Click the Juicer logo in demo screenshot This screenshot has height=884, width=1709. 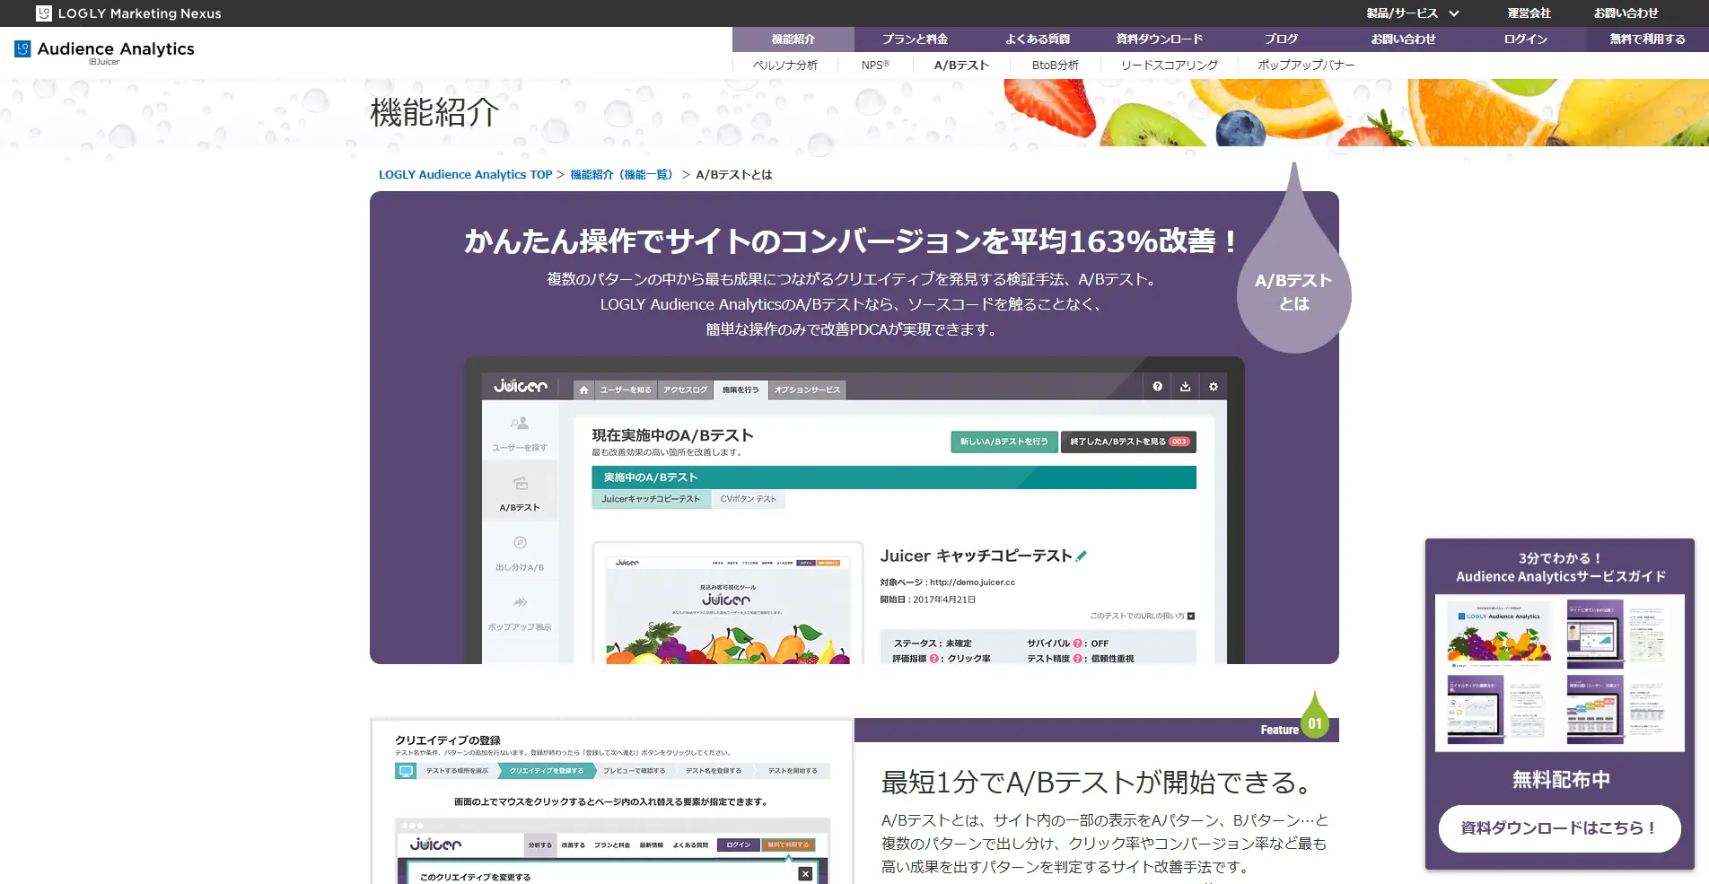[521, 387]
